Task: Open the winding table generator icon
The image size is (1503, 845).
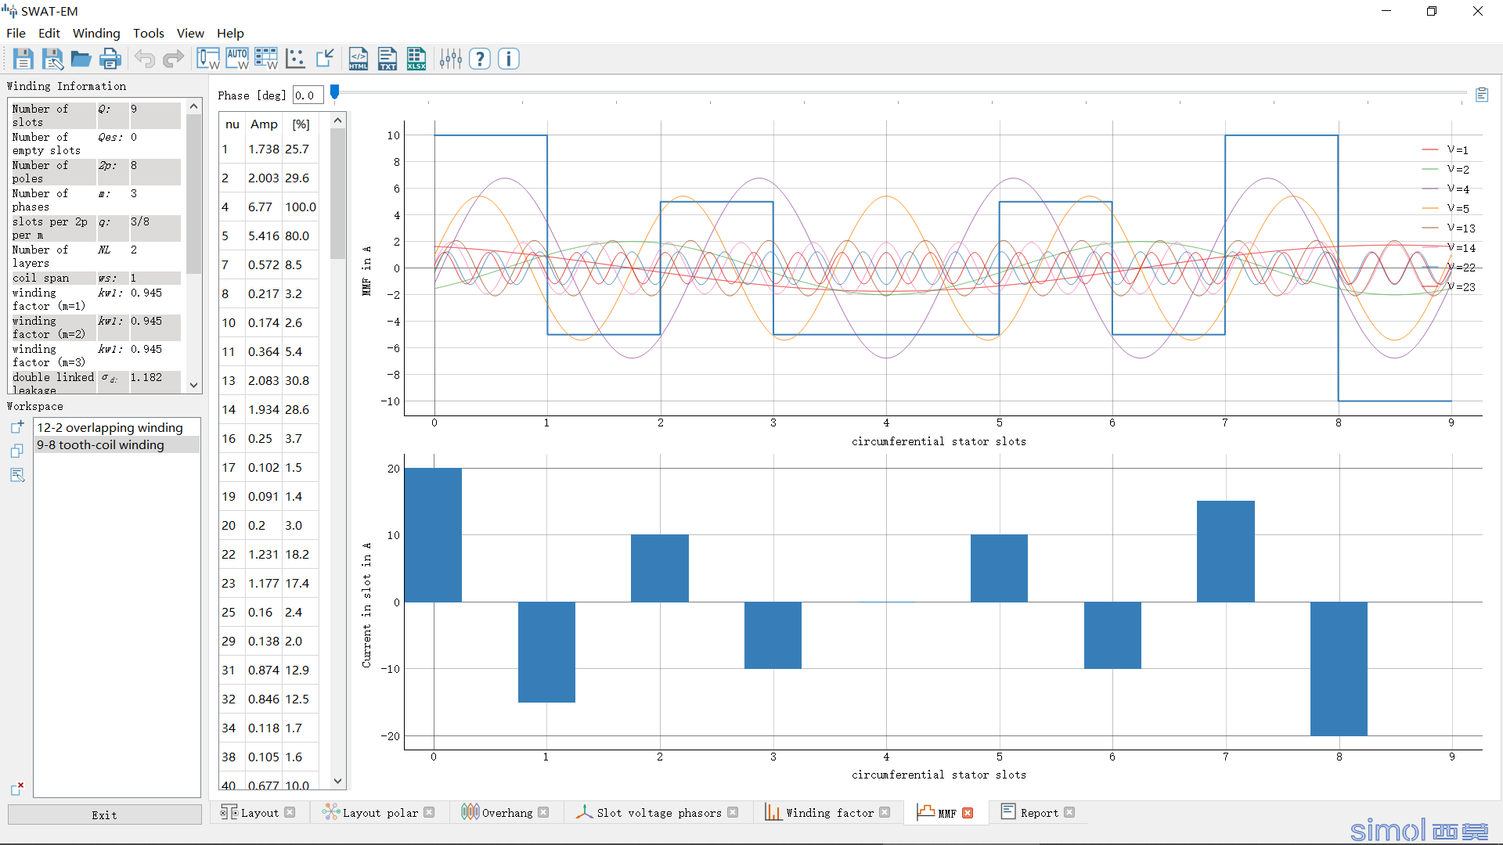Action: [x=266, y=59]
